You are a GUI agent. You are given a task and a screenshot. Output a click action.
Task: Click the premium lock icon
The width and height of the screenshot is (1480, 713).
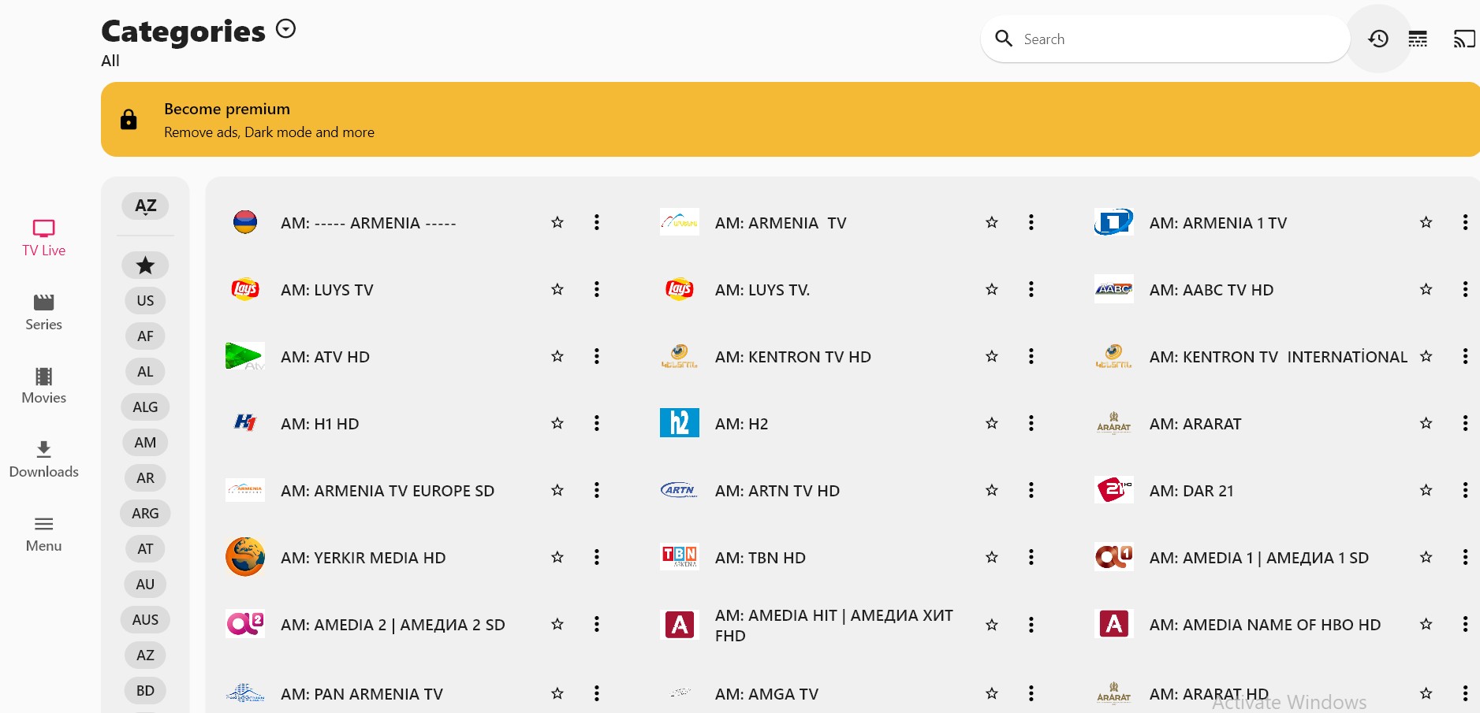[x=129, y=119]
